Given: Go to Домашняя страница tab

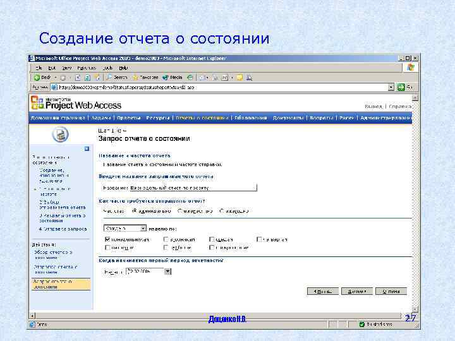Looking at the screenshot, I should click(x=58, y=117).
